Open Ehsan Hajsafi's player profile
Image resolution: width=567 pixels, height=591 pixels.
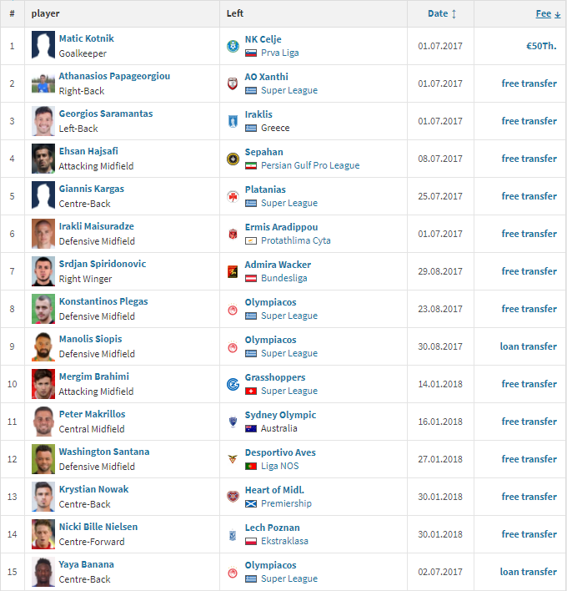click(x=88, y=151)
